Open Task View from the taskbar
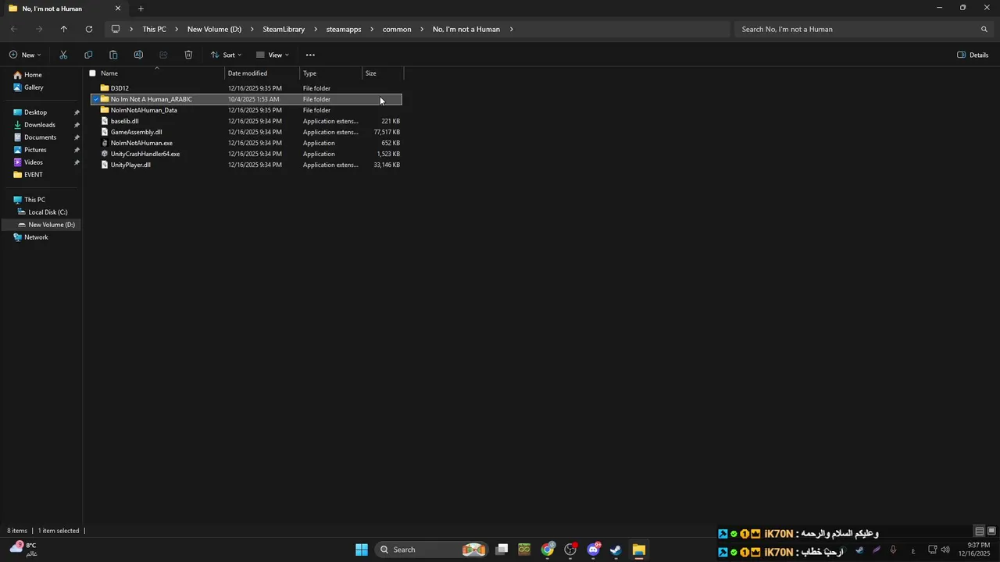 (502, 550)
